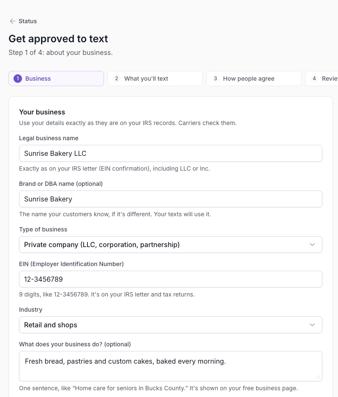This screenshot has height=397, width=338.
Task: Go back to the Status page link
Action: click(23, 21)
